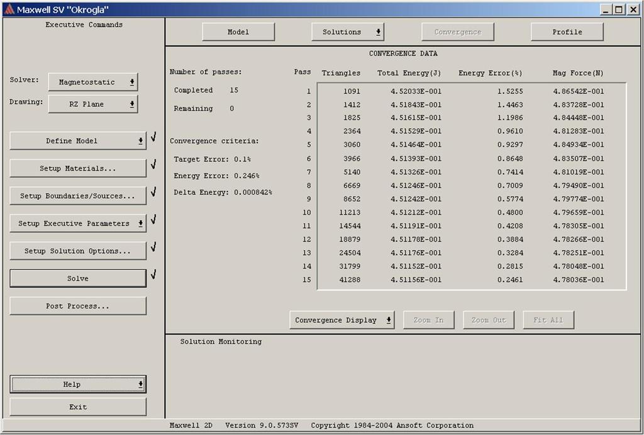
Task: Click checkmark next to Define Model
Action: point(153,137)
